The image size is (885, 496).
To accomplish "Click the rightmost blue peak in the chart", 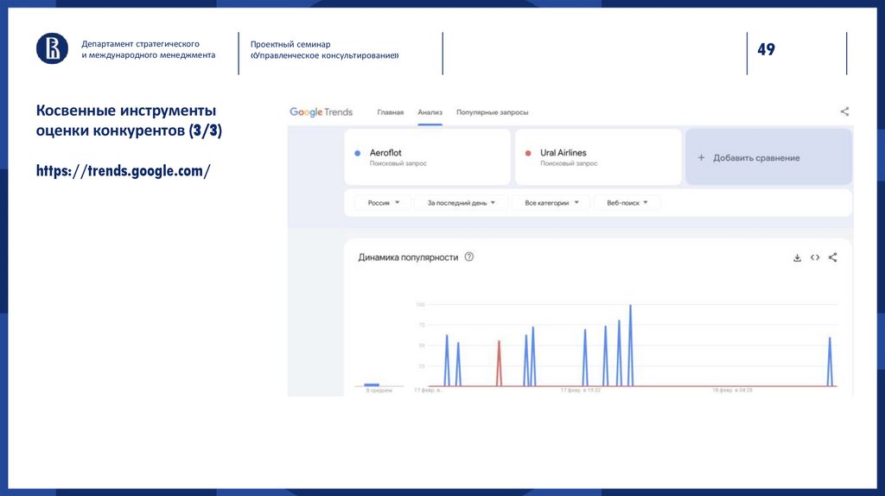I will coord(830,361).
